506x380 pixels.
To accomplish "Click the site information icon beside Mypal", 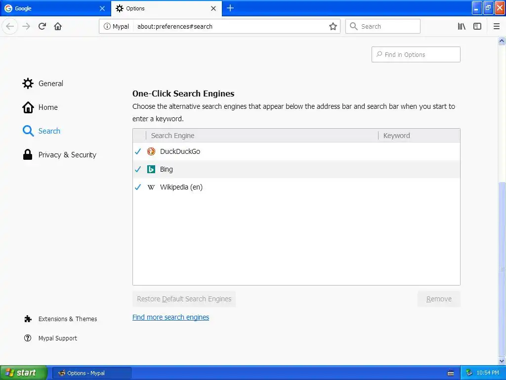I will pyautogui.click(x=107, y=26).
